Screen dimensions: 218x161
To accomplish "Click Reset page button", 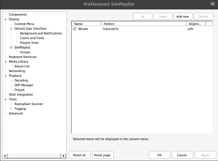I will tap(103, 155).
